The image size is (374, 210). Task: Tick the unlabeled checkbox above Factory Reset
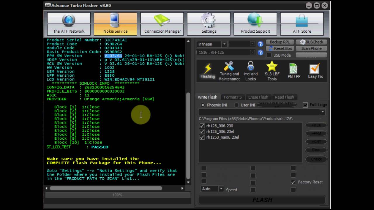[293, 175]
